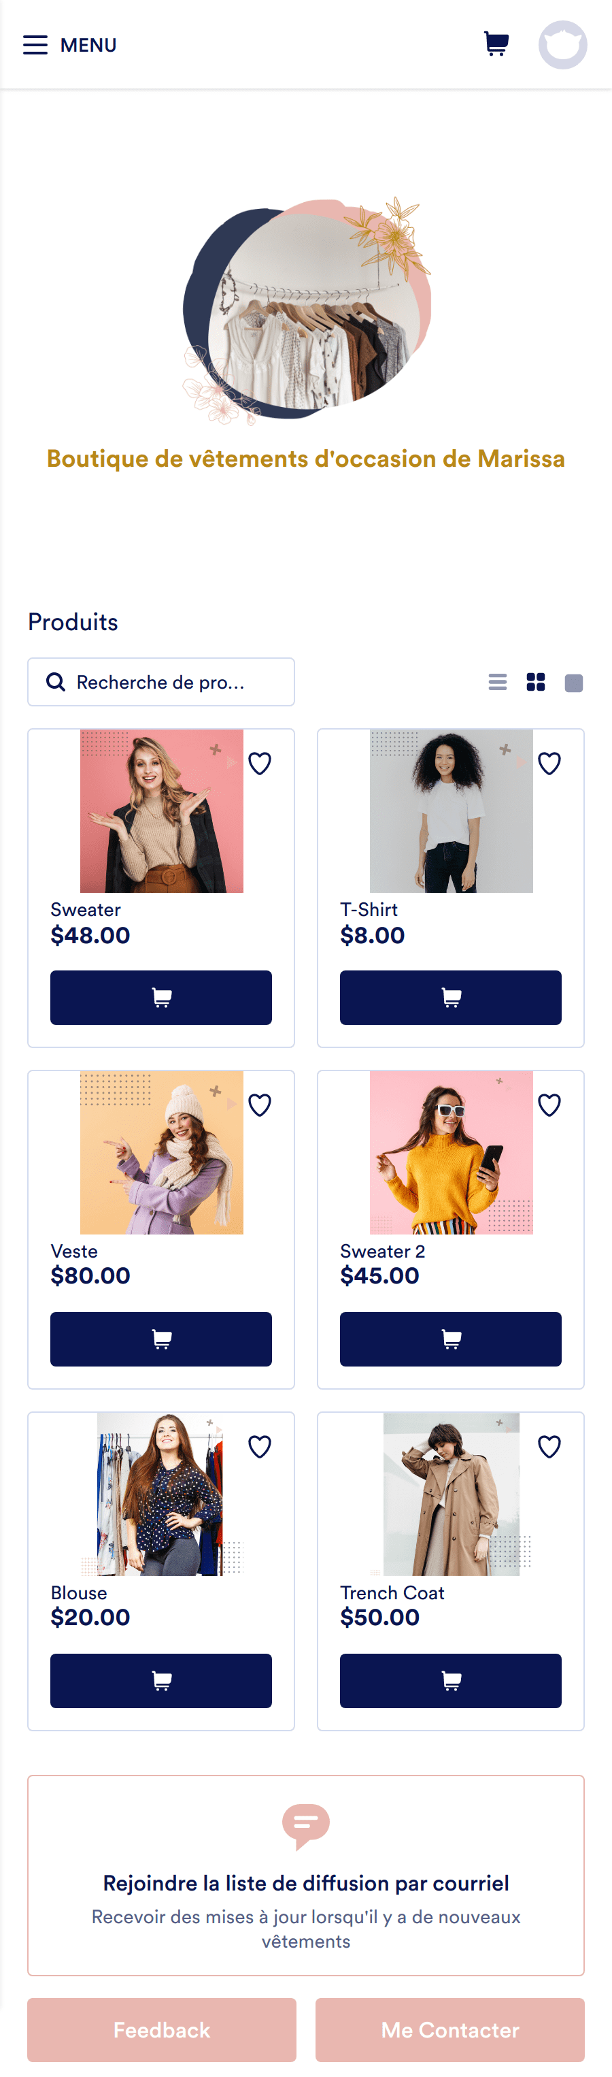Open the hamburger MENU
This screenshot has height=2077, width=612.
coord(70,45)
